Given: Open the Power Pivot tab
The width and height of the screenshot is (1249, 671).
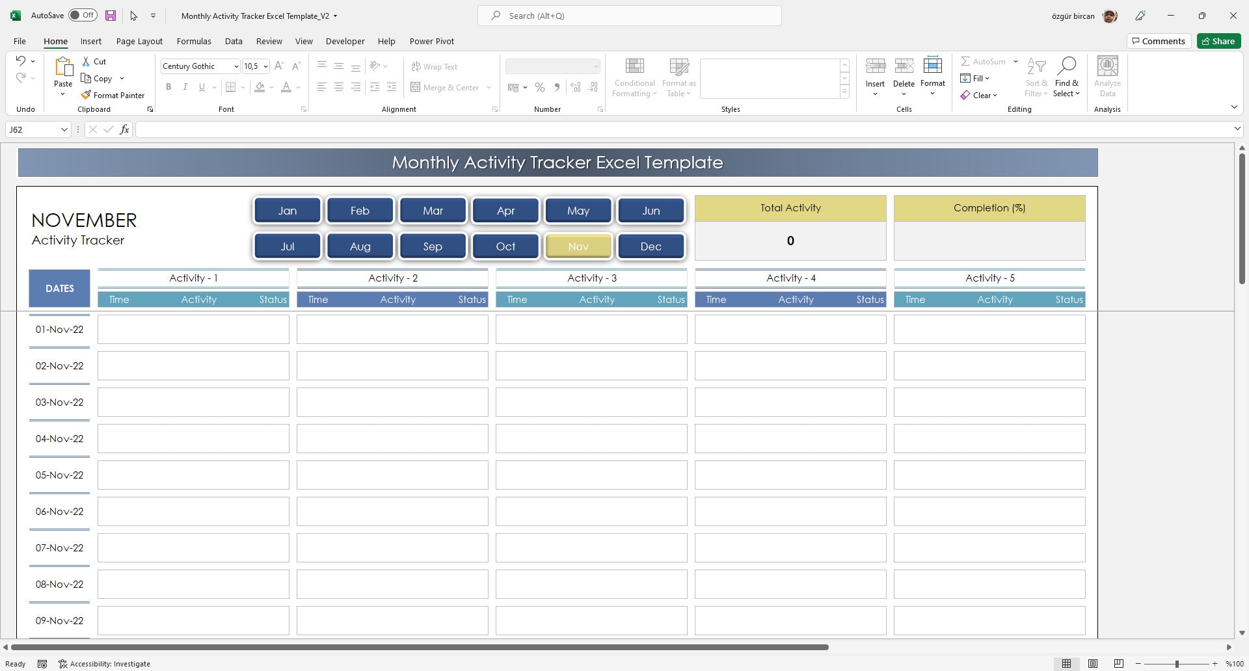Looking at the screenshot, I should [x=431, y=41].
